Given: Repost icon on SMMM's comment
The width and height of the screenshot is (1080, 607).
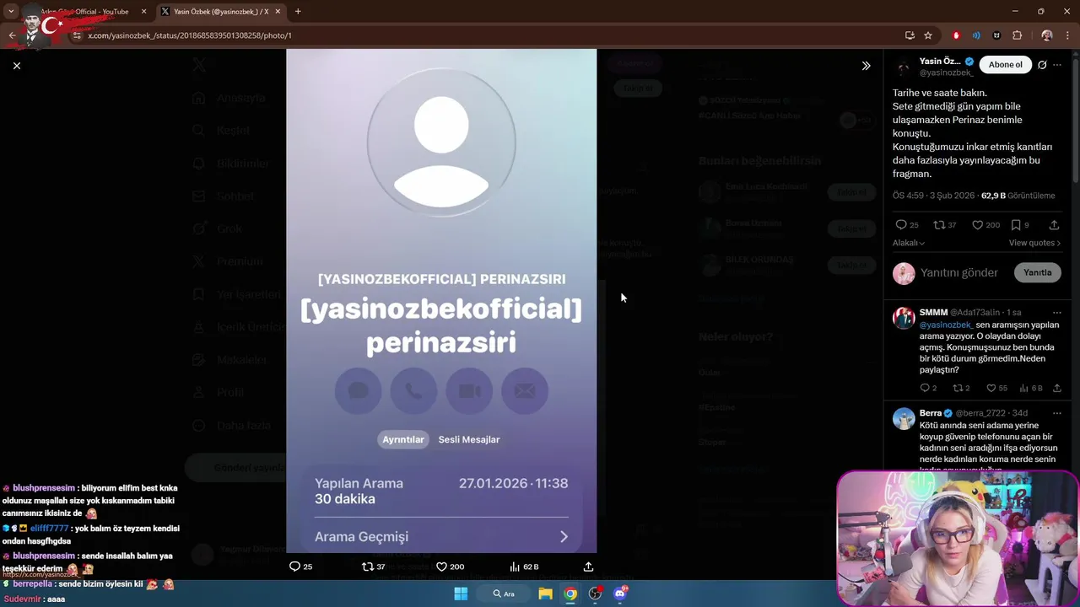Looking at the screenshot, I should coord(958,388).
